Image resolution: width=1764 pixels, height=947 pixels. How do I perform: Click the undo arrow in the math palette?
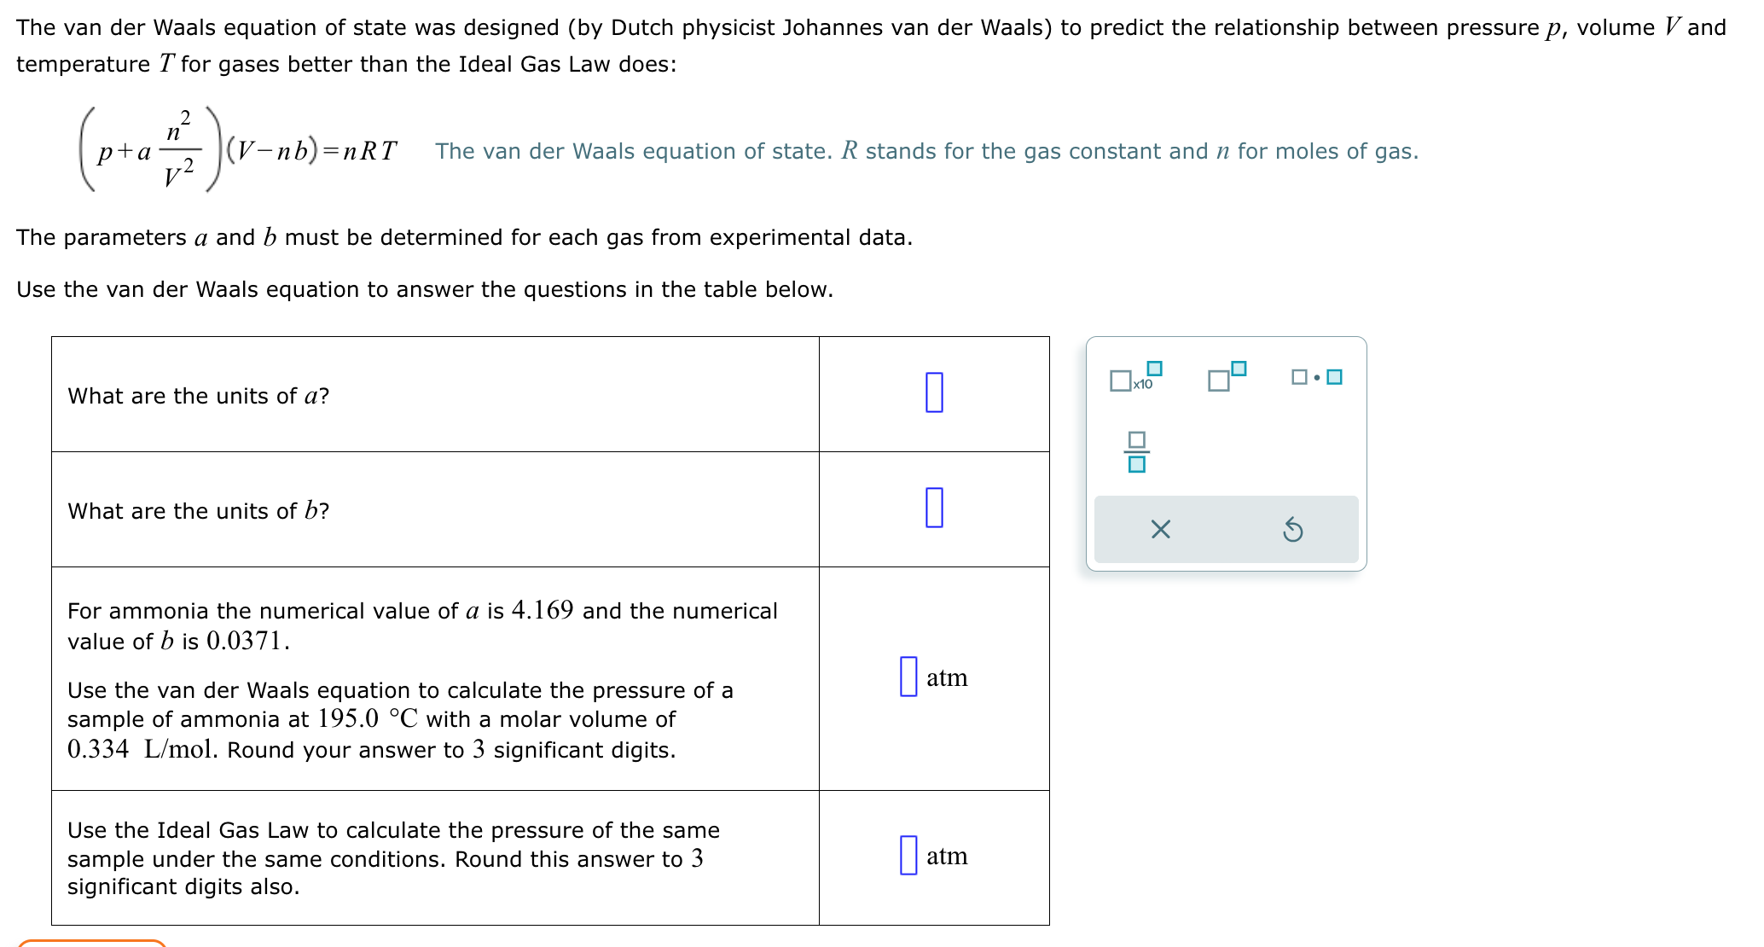coord(1292,530)
